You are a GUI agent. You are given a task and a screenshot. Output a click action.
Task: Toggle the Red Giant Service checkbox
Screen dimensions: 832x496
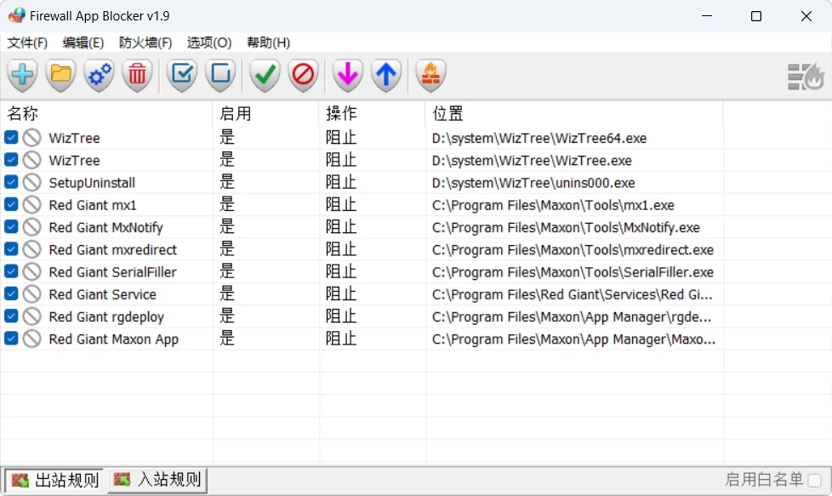point(11,294)
